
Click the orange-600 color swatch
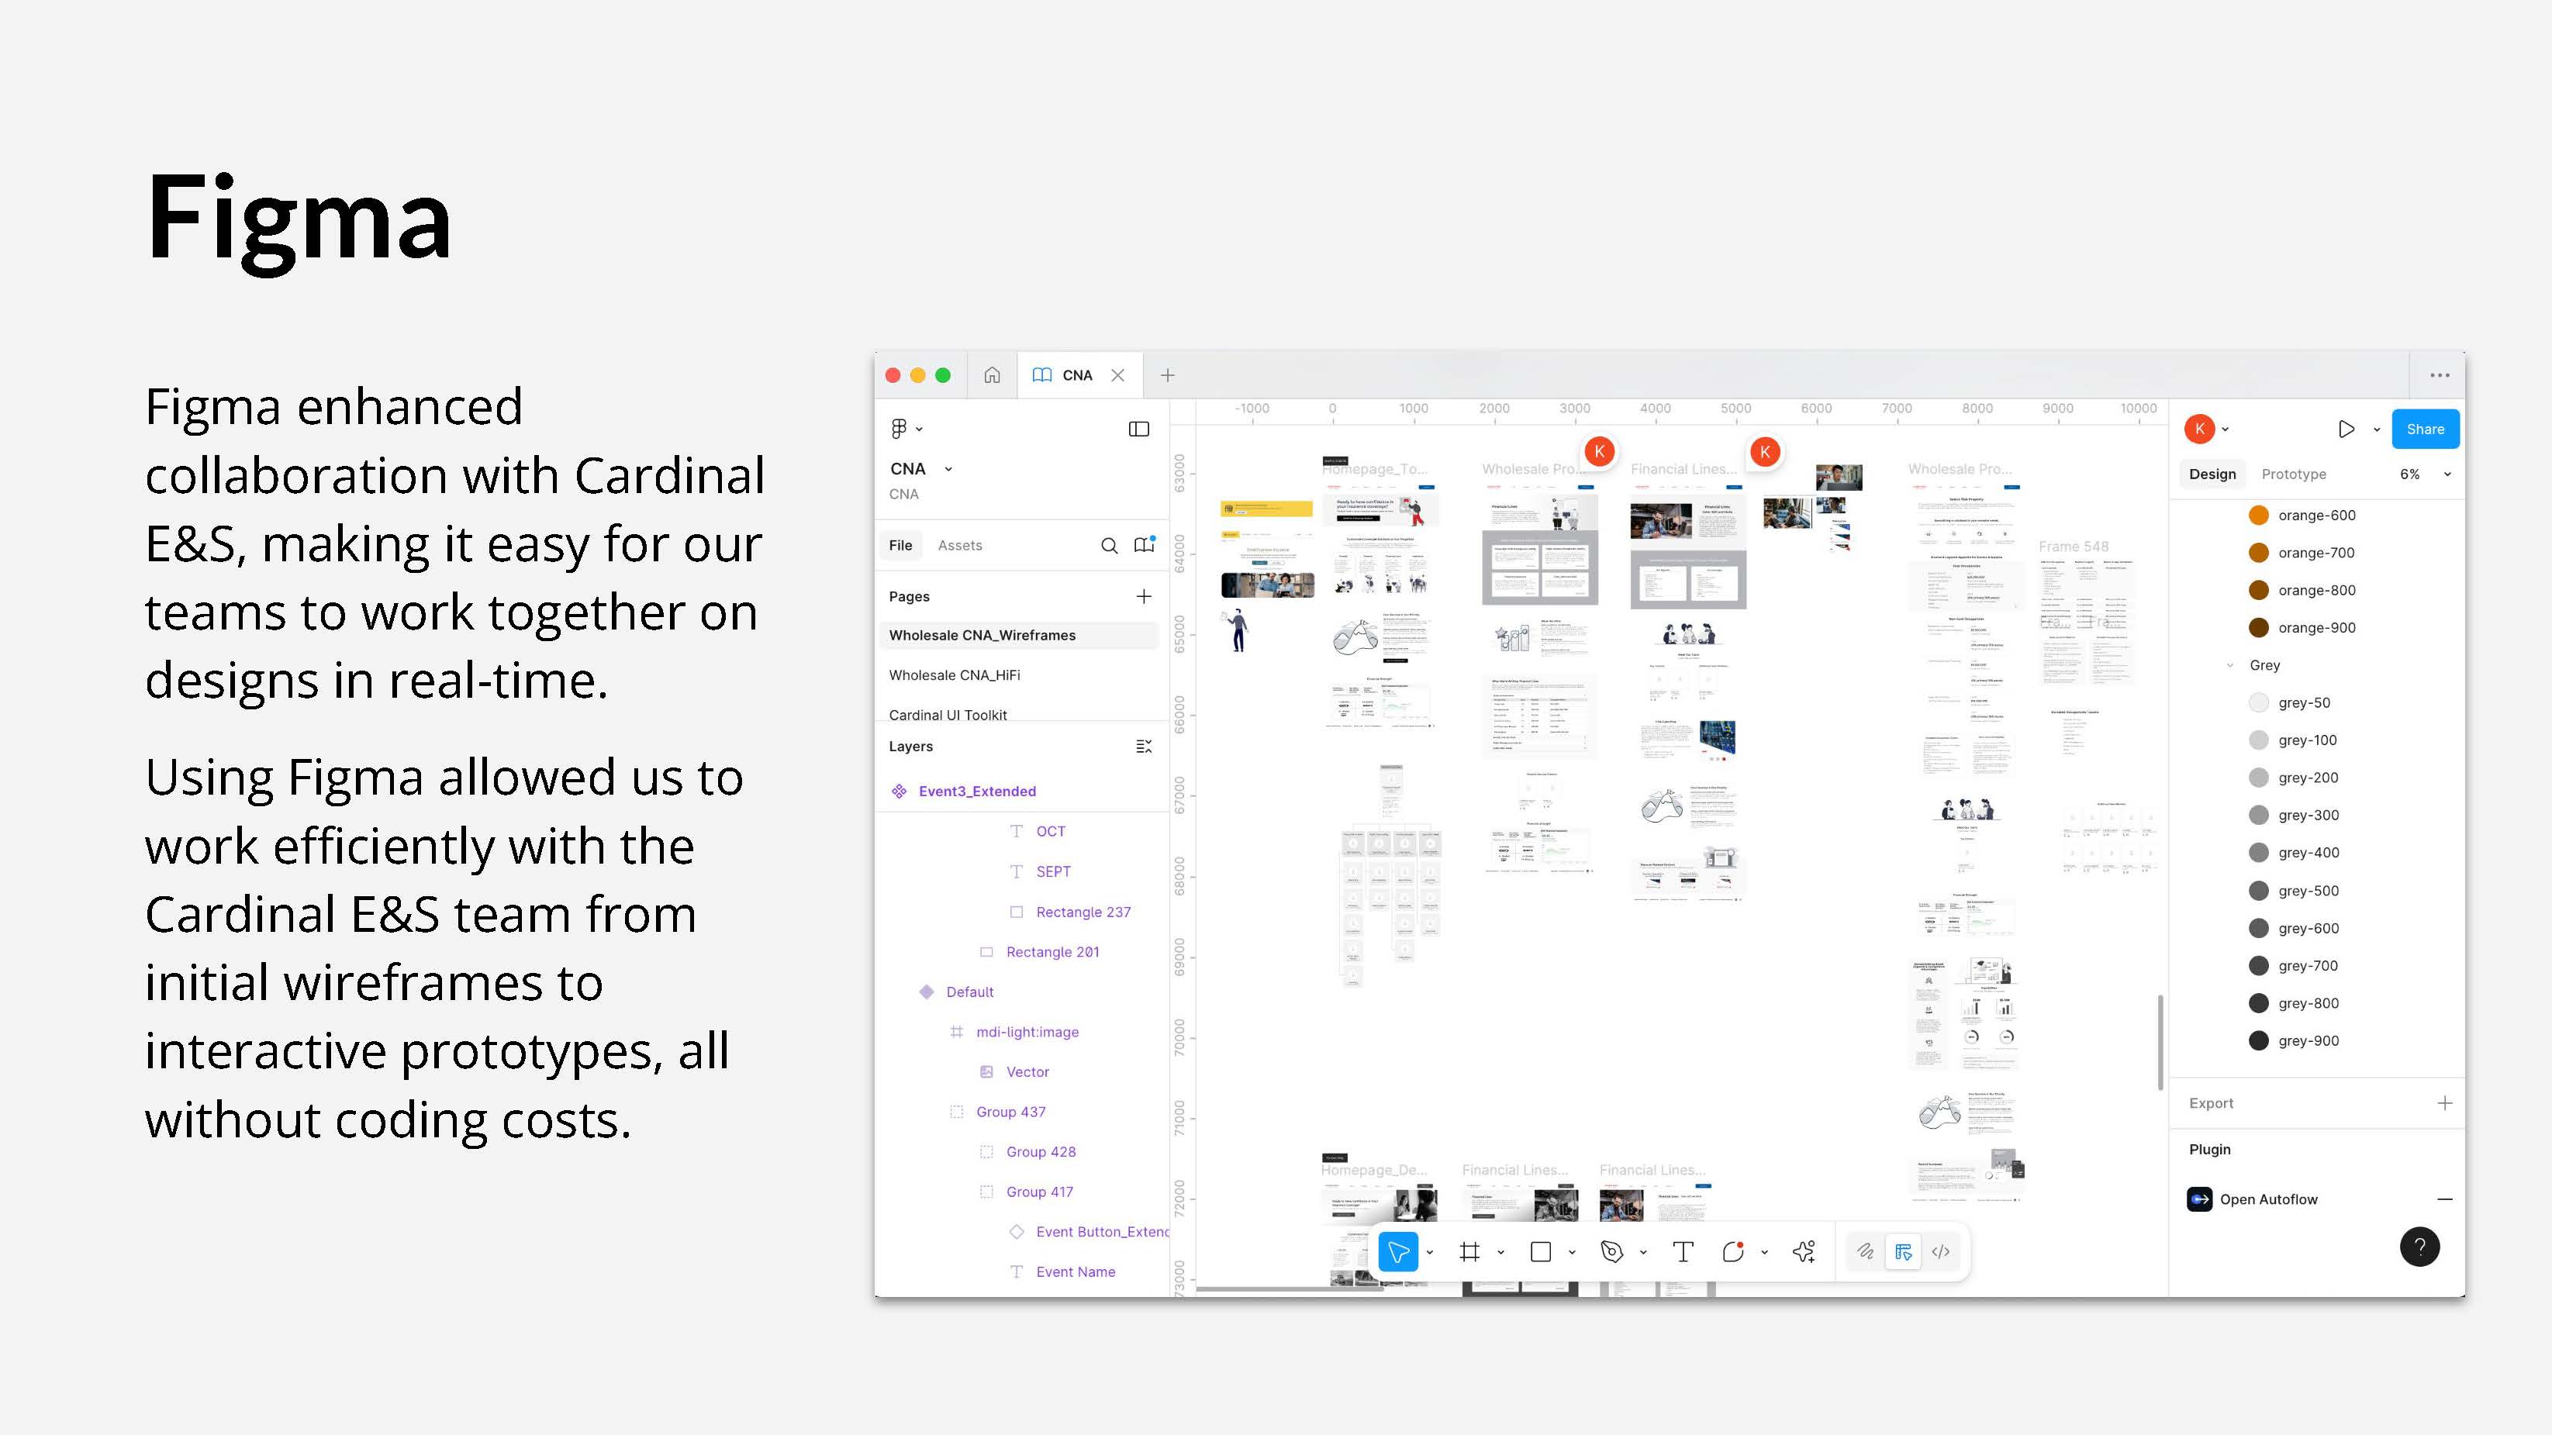pyautogui.click(x=2259, y=515)
